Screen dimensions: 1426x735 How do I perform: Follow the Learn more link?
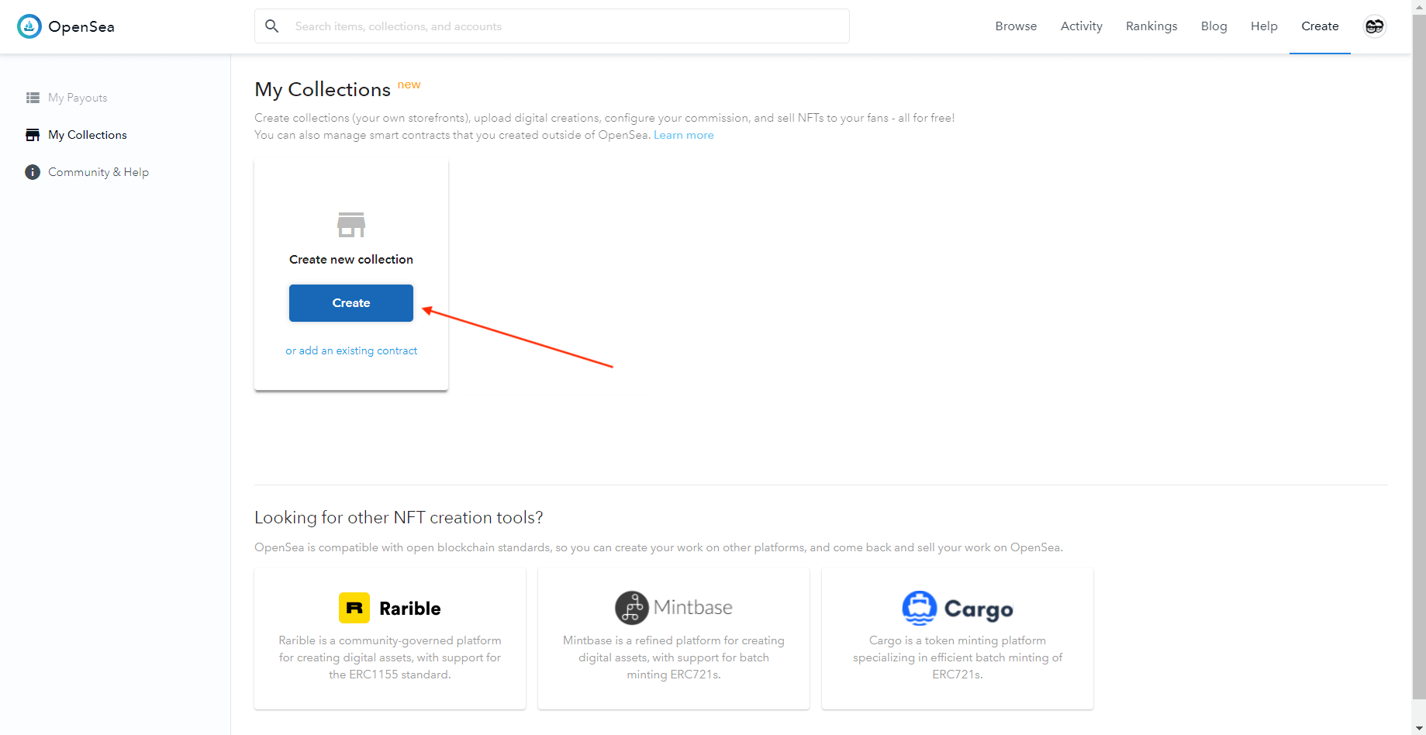point(683,135)
